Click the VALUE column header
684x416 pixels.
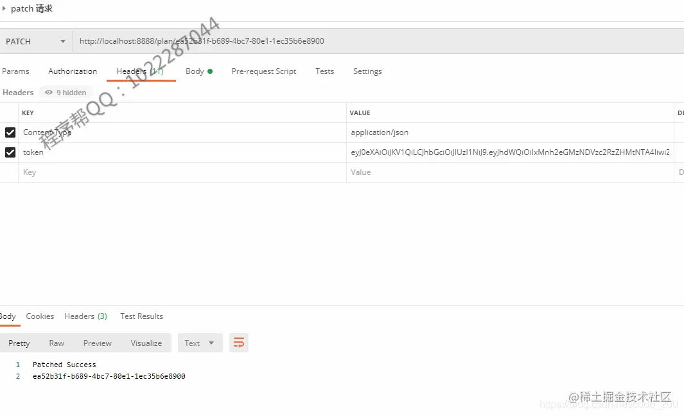[x=360, y=113]
